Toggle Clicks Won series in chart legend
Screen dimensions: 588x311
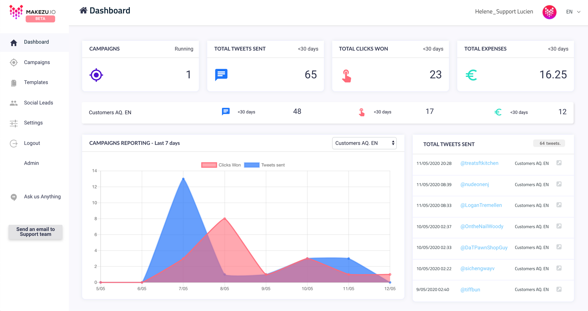pos(221,165)
